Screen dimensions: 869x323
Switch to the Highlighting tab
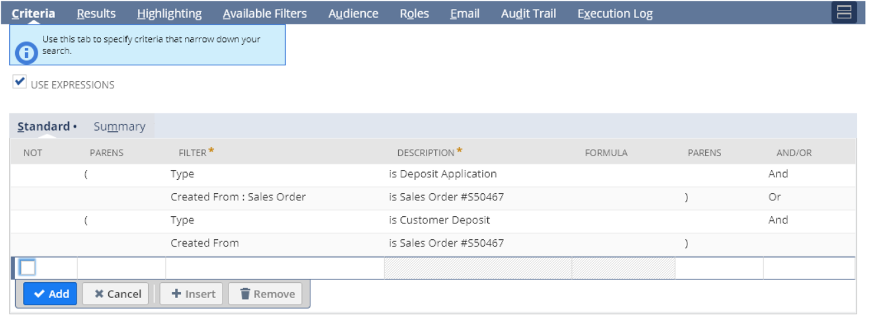169,13
